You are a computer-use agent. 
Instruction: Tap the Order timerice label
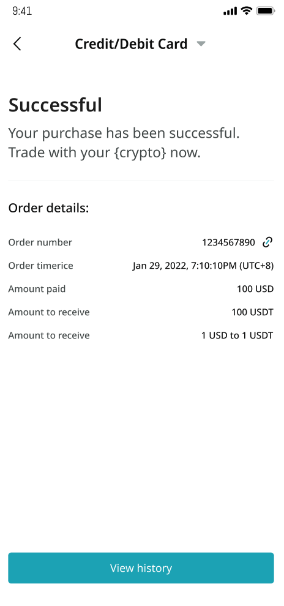click(x=40, y=266)
